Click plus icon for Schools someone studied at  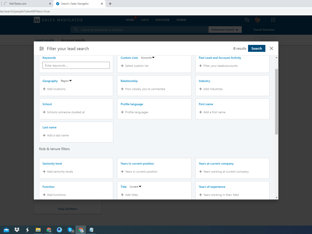pos(44,112)
